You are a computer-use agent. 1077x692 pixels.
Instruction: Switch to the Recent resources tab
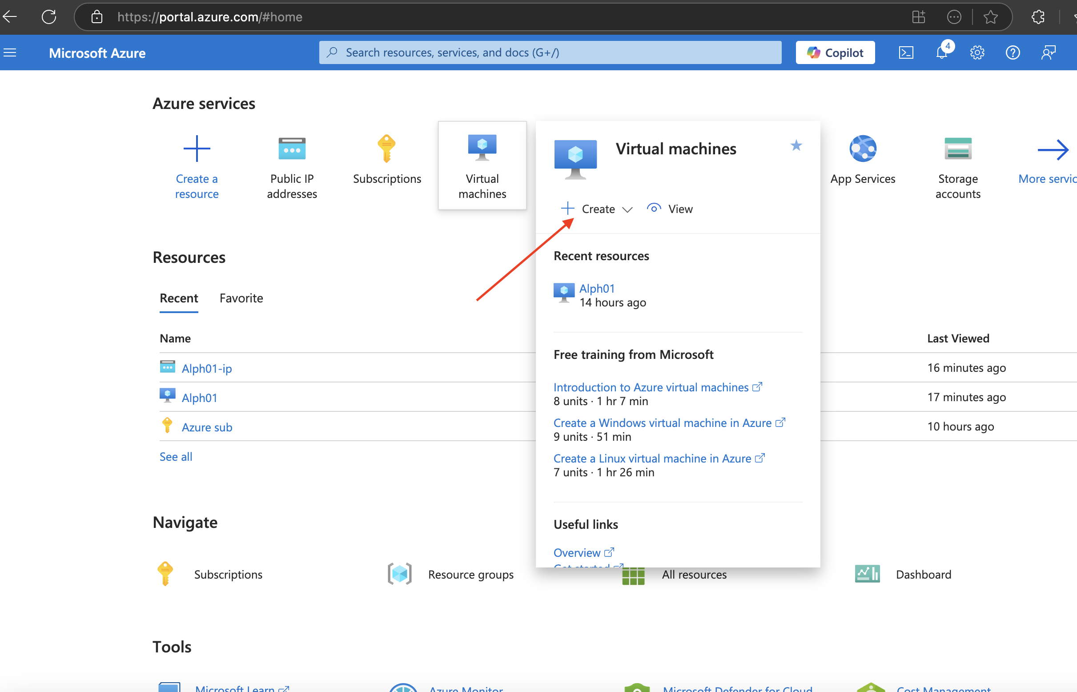tap(179, 298)
